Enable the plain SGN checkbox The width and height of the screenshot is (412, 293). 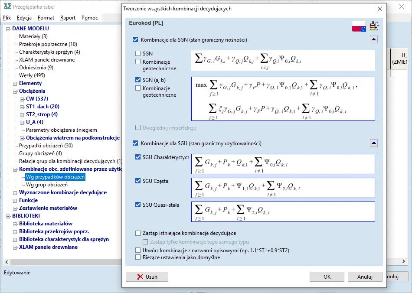tap(138, 54)
